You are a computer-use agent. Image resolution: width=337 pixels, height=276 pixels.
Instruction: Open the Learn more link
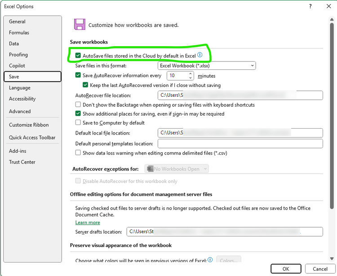[88, 222]
